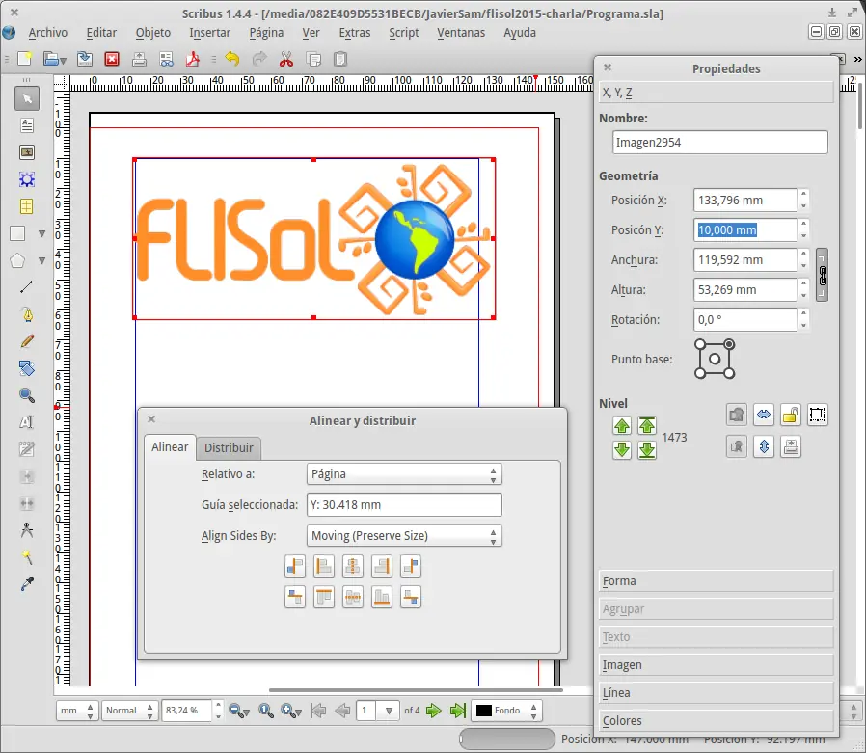
Task: Open the Align Sides By dropdown
Action: coord(404,535)
